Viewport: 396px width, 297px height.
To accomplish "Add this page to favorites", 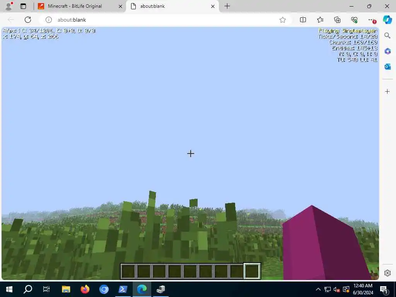I will pos(283,20).
